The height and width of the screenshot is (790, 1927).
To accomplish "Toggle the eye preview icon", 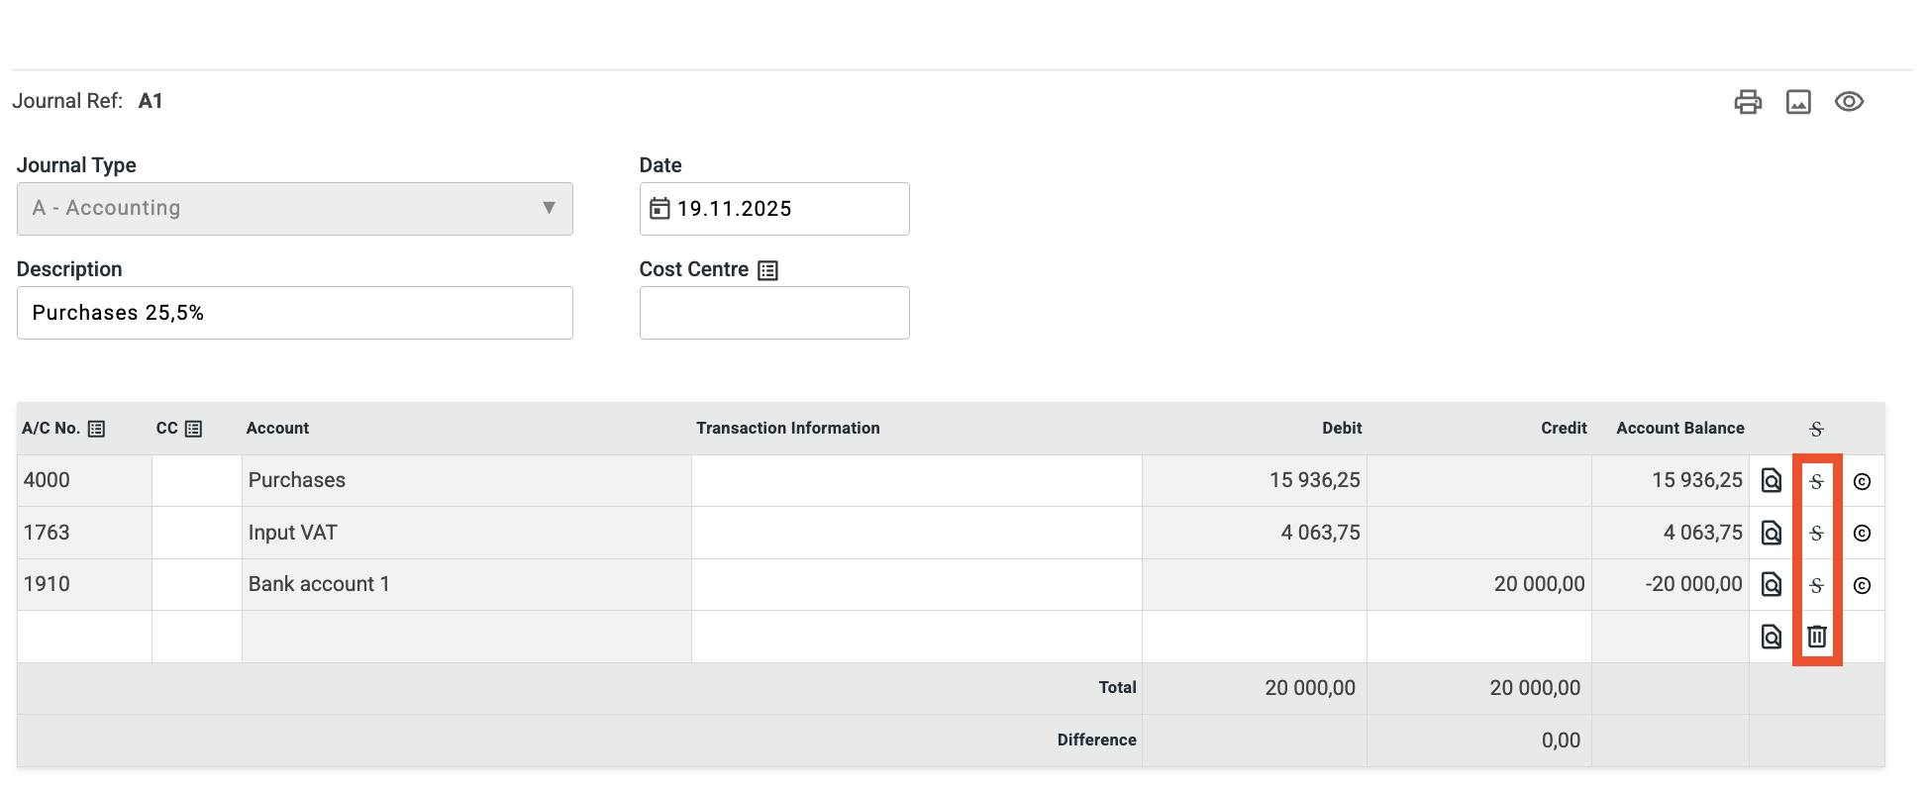I will [1849, 102].
